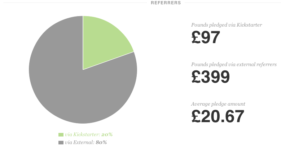Viewport: 281px width, 148px height.
Task: Click the 'Pounds pledged via external referrers' label
Action: (234, 64)
